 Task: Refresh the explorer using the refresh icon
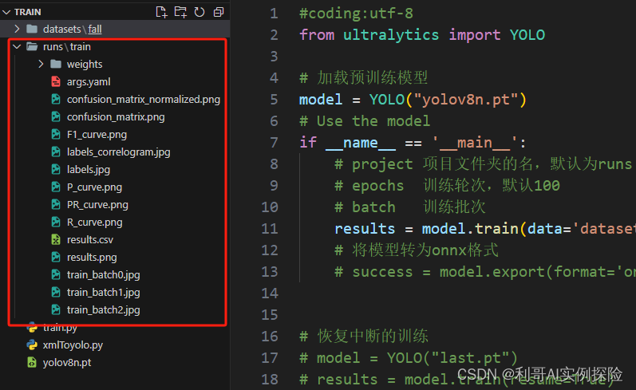[x=199, y=12]
